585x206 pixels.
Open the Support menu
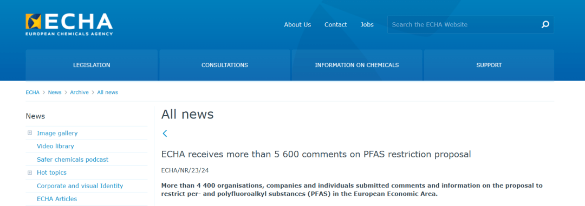(489, 65)
